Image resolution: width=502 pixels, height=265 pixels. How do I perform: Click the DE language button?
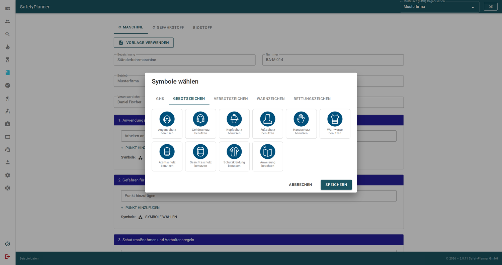tap(491, 7)
